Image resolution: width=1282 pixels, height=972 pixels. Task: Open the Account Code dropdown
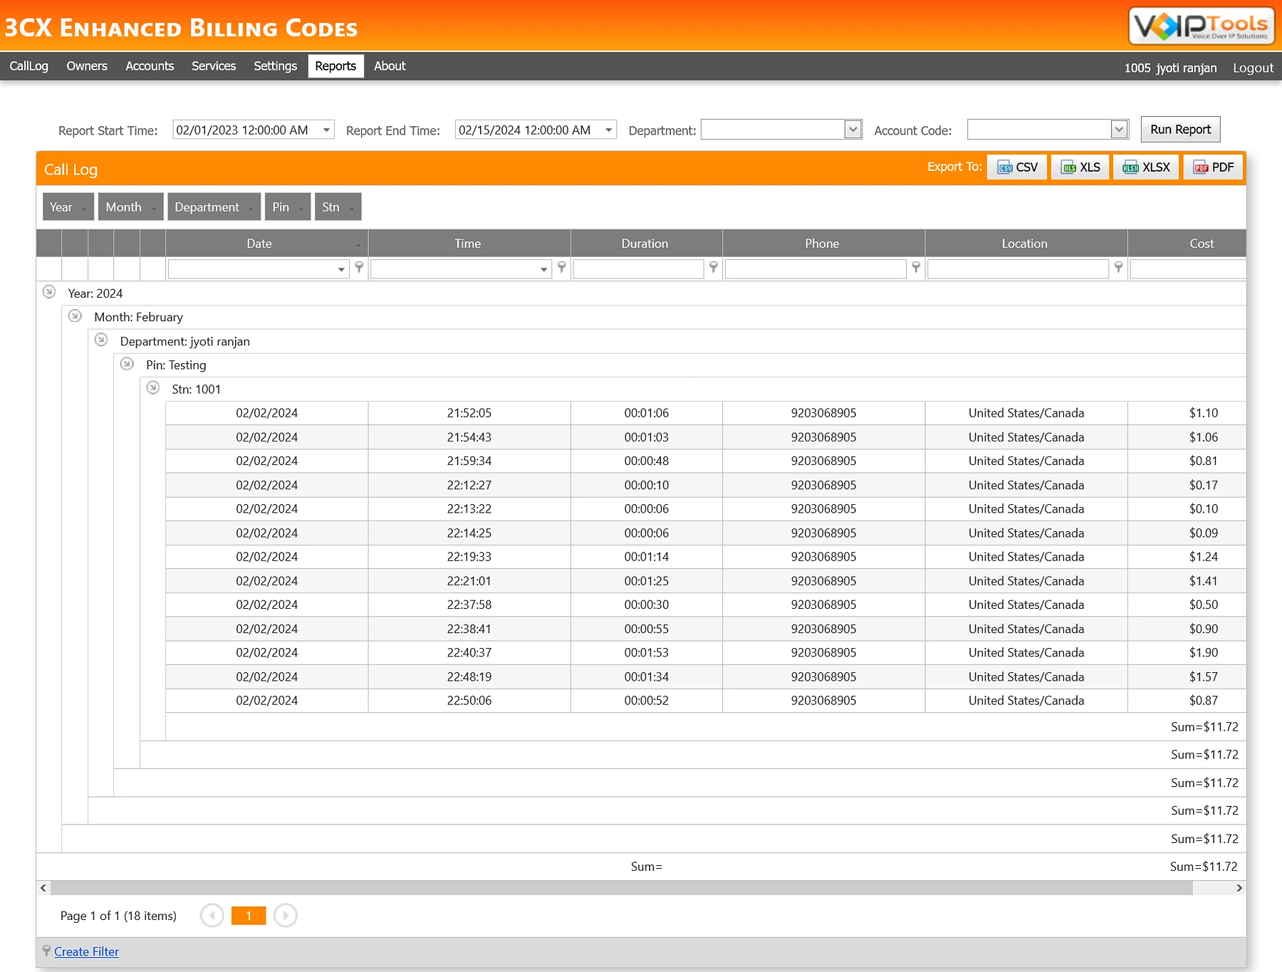pos(1119,130)
